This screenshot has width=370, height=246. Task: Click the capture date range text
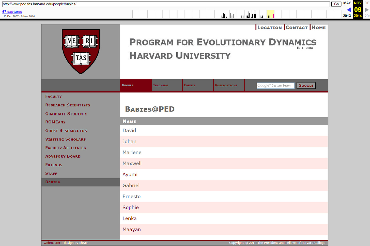pos(19,16)
